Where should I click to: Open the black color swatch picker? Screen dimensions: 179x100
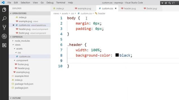coord(117,55)
